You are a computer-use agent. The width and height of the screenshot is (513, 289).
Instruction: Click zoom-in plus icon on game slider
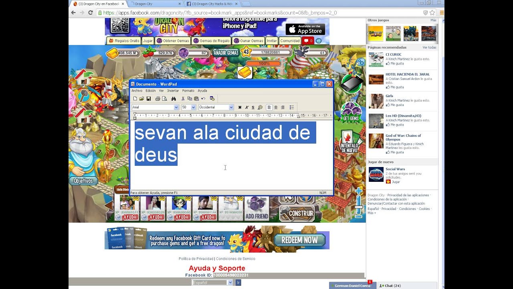point(359,191)
